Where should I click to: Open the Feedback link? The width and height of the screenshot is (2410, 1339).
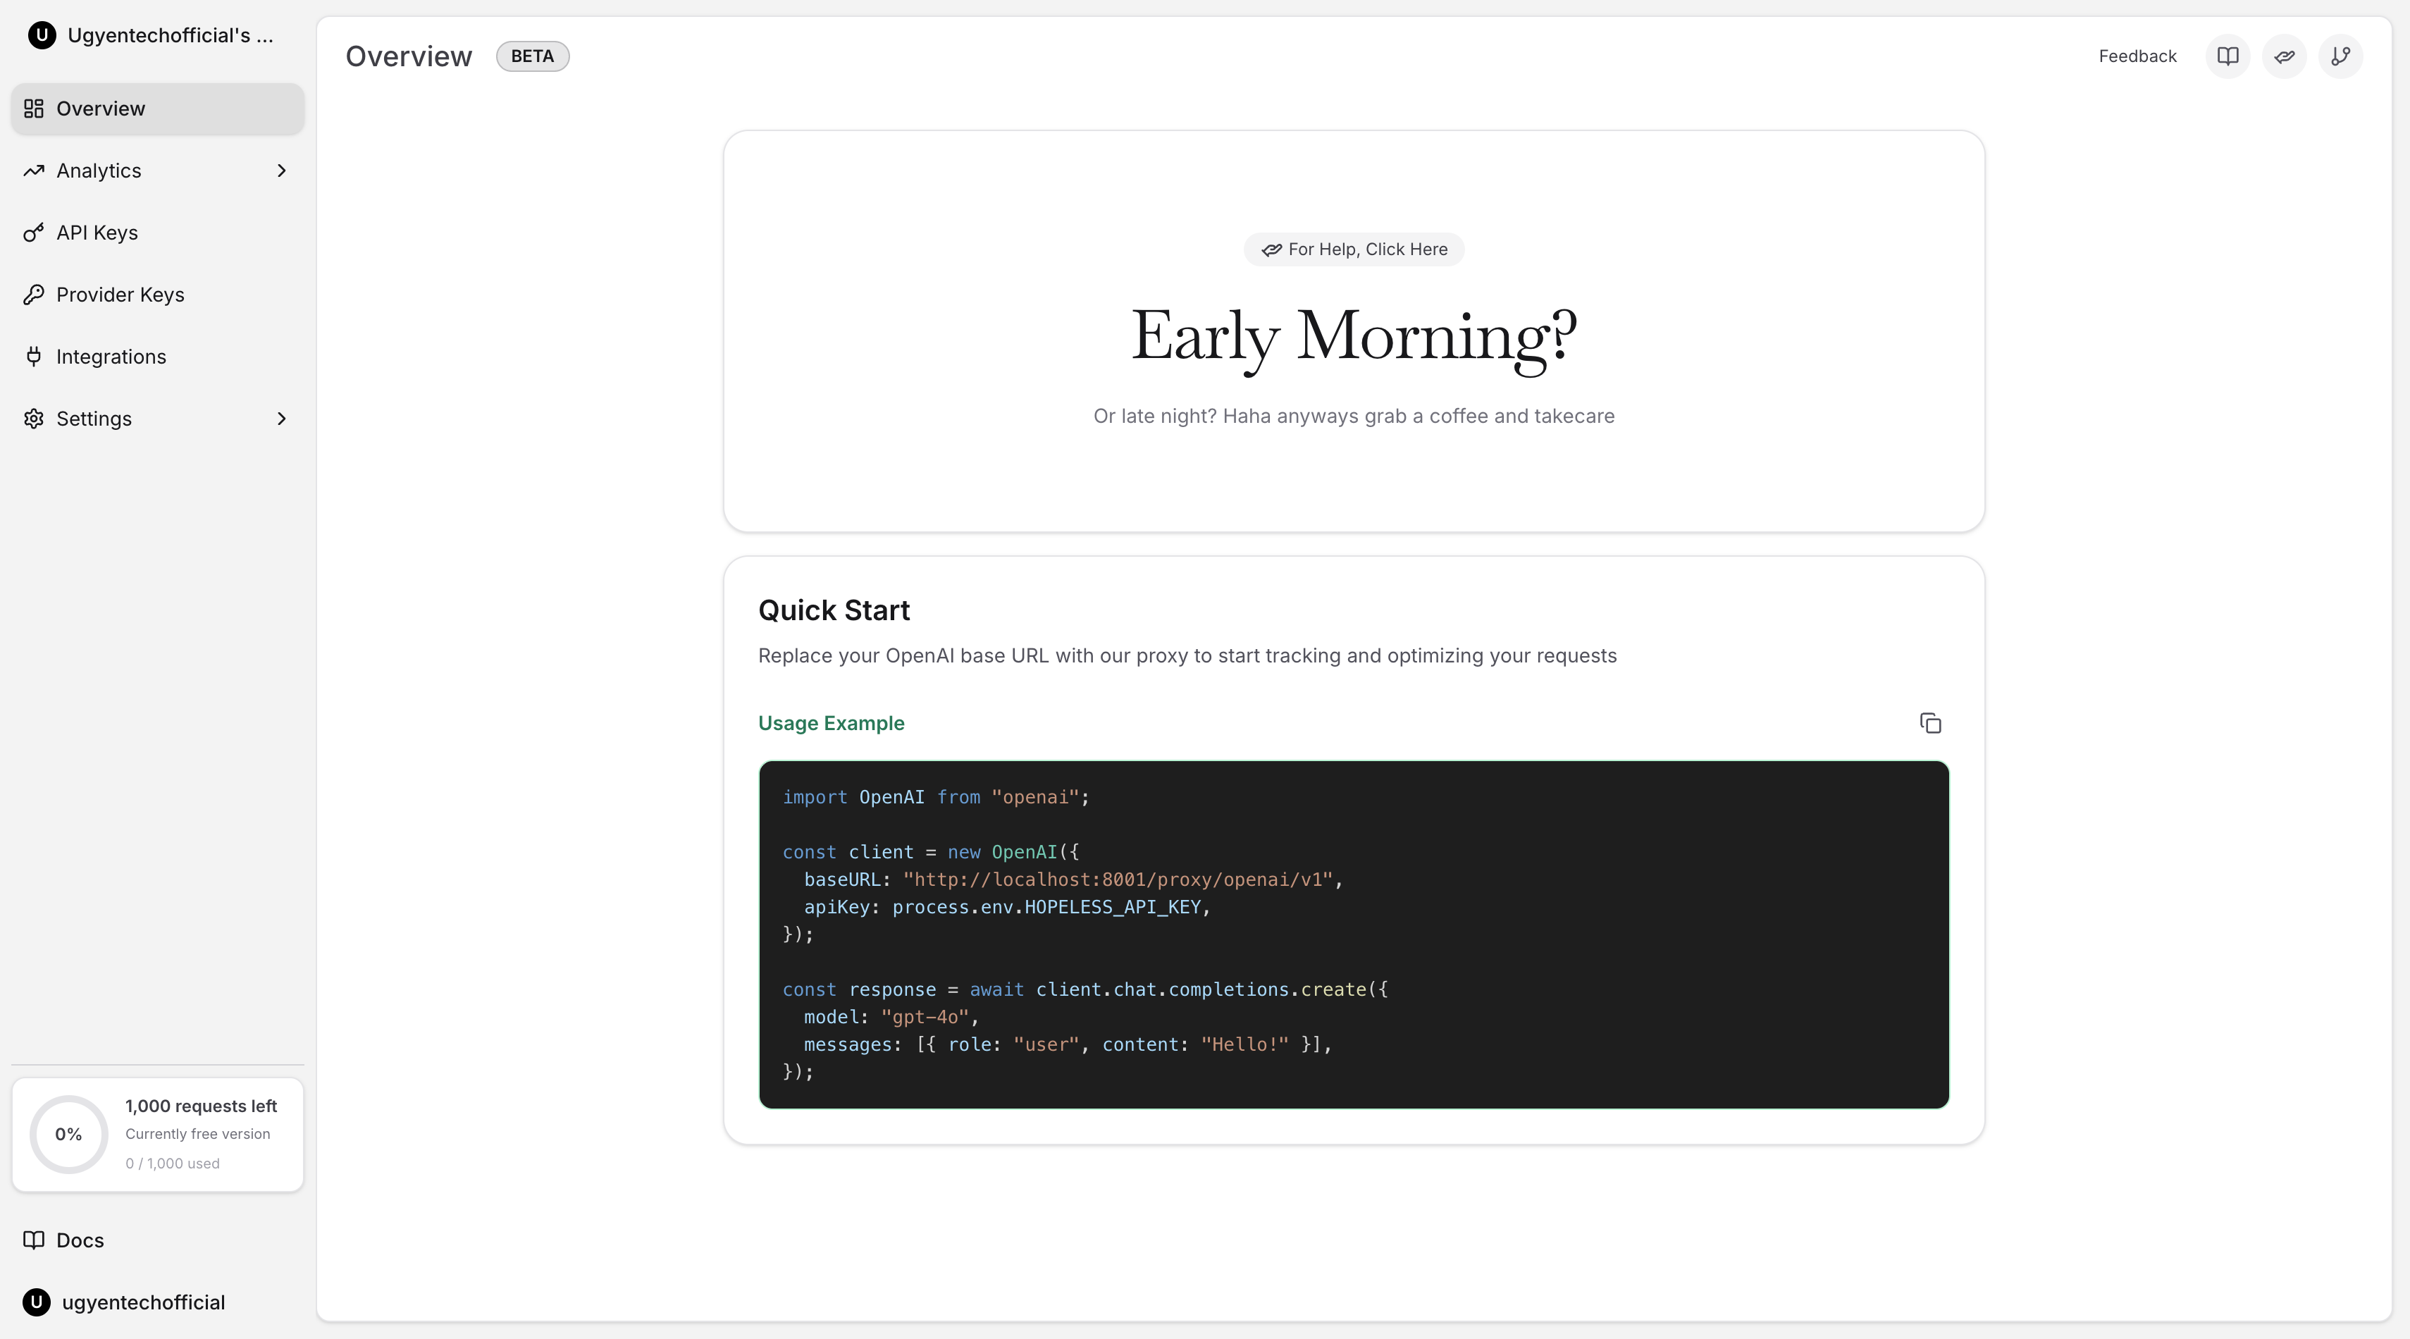click(2136, 56)
